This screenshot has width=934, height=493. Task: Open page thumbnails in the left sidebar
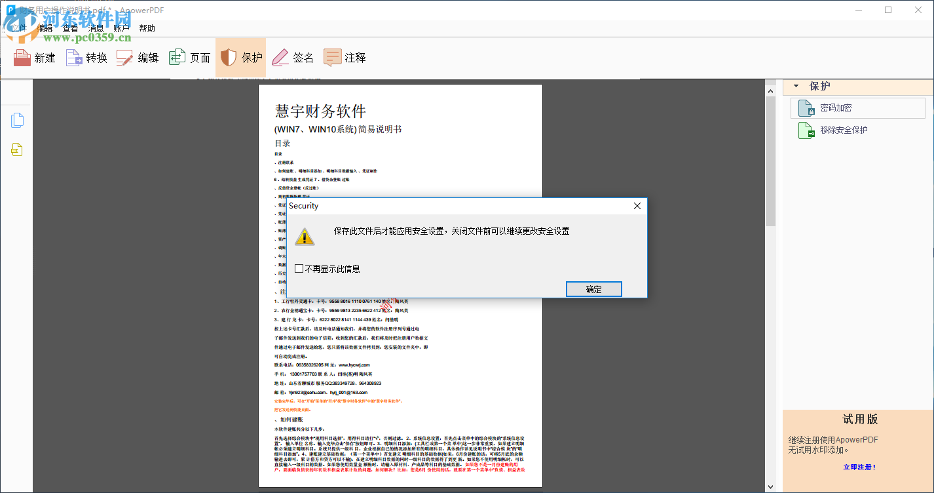tap(17, 120)
